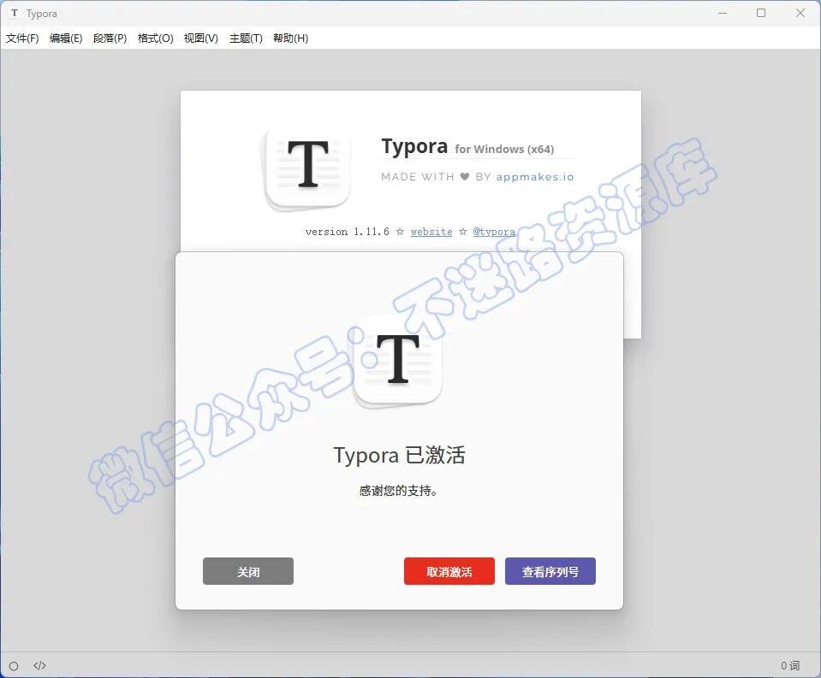Open the 格式(O) menu

tap(156, 38)
